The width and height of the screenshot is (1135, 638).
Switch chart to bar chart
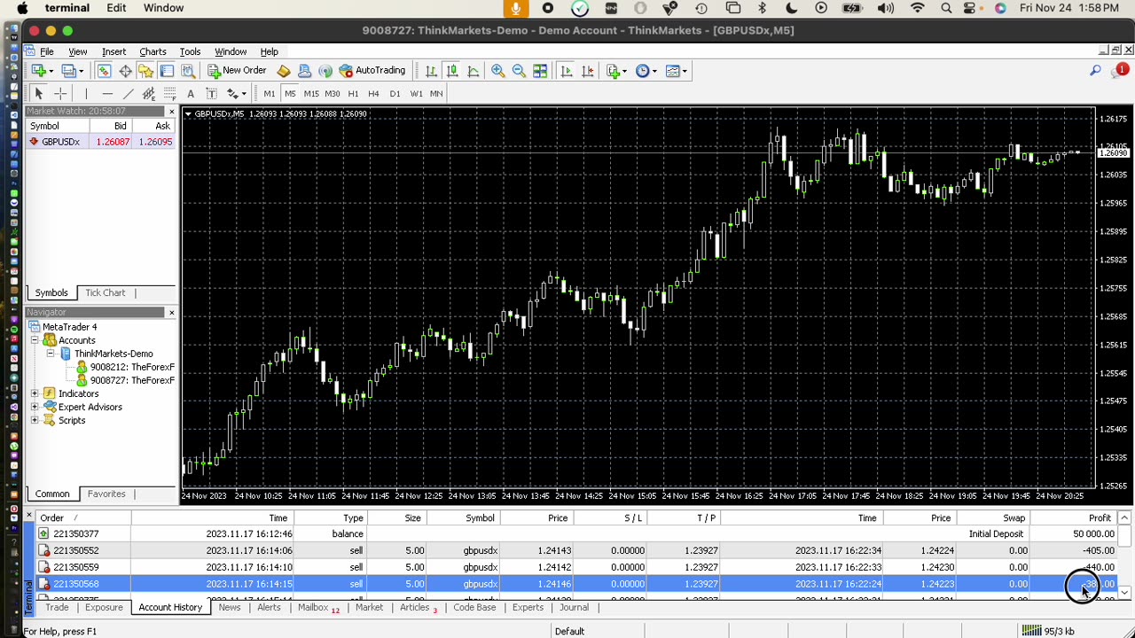431,71
